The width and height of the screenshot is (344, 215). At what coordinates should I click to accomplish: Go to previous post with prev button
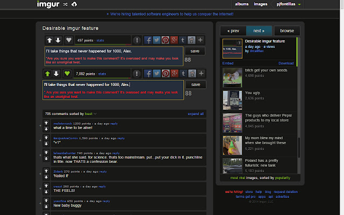(x=233, y=31)
